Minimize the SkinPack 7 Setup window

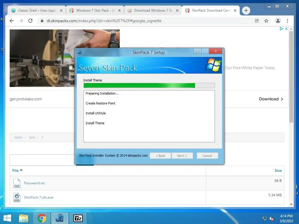197,51
